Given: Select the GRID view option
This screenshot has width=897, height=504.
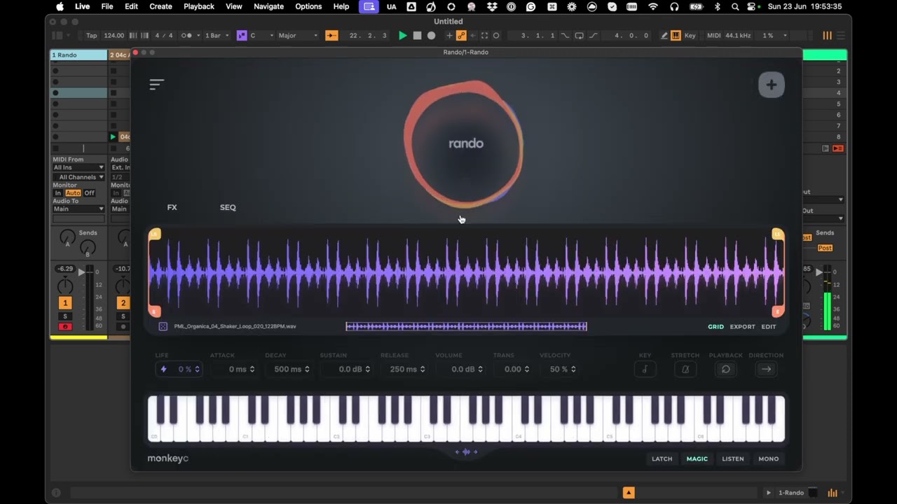Looking at the screenshot, I should [715, 327].
